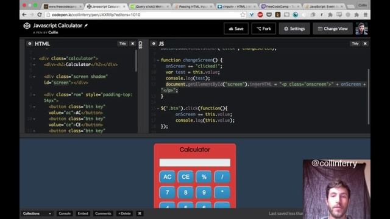This screenshot has height=219, width=390.
Task: Click the brown K extension icon
Action: tap(278, 15)
